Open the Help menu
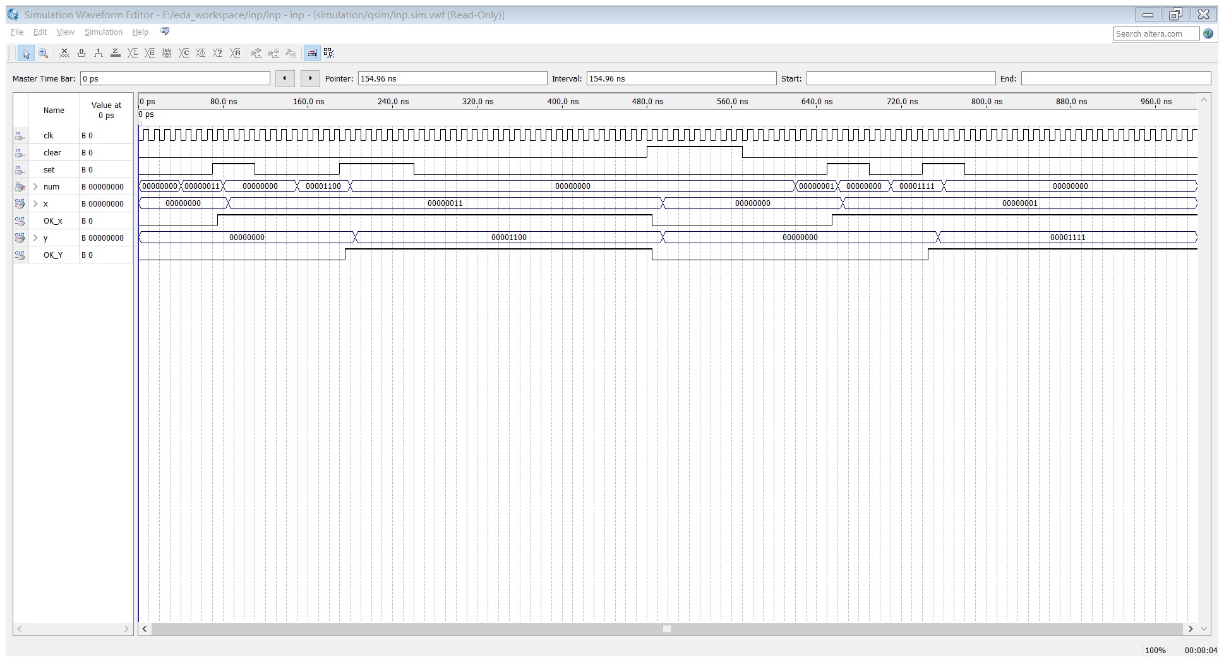 tap(140, 32)
